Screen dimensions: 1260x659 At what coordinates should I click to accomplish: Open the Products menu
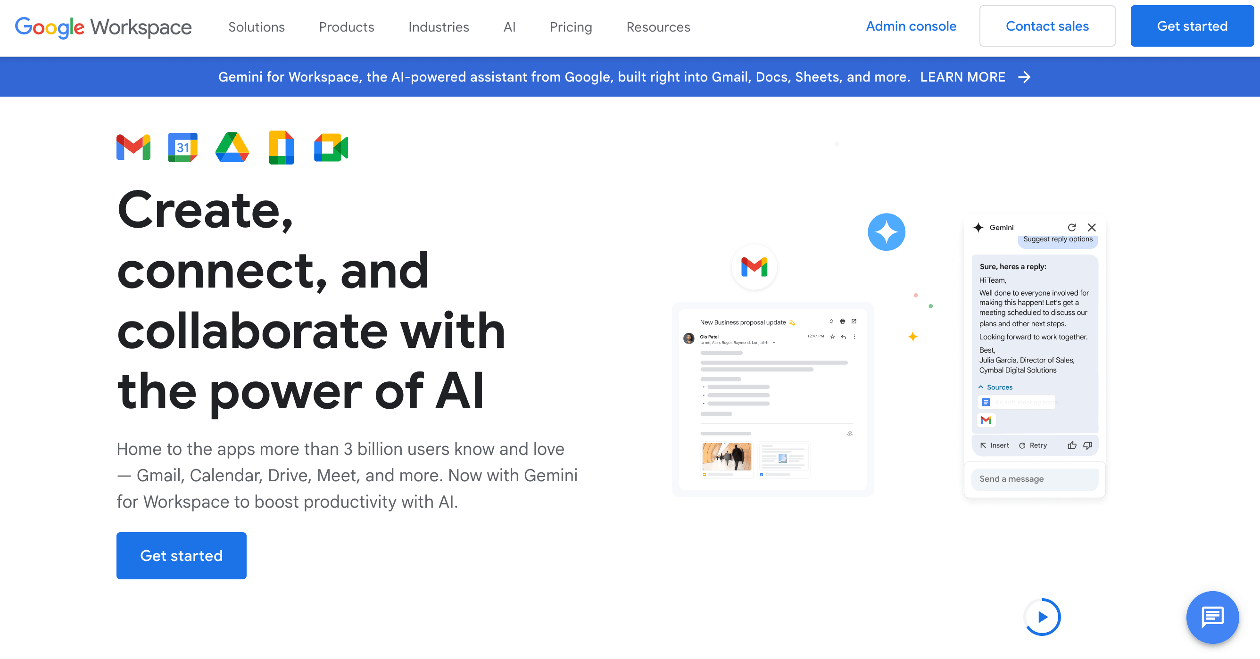coord(346,27)
